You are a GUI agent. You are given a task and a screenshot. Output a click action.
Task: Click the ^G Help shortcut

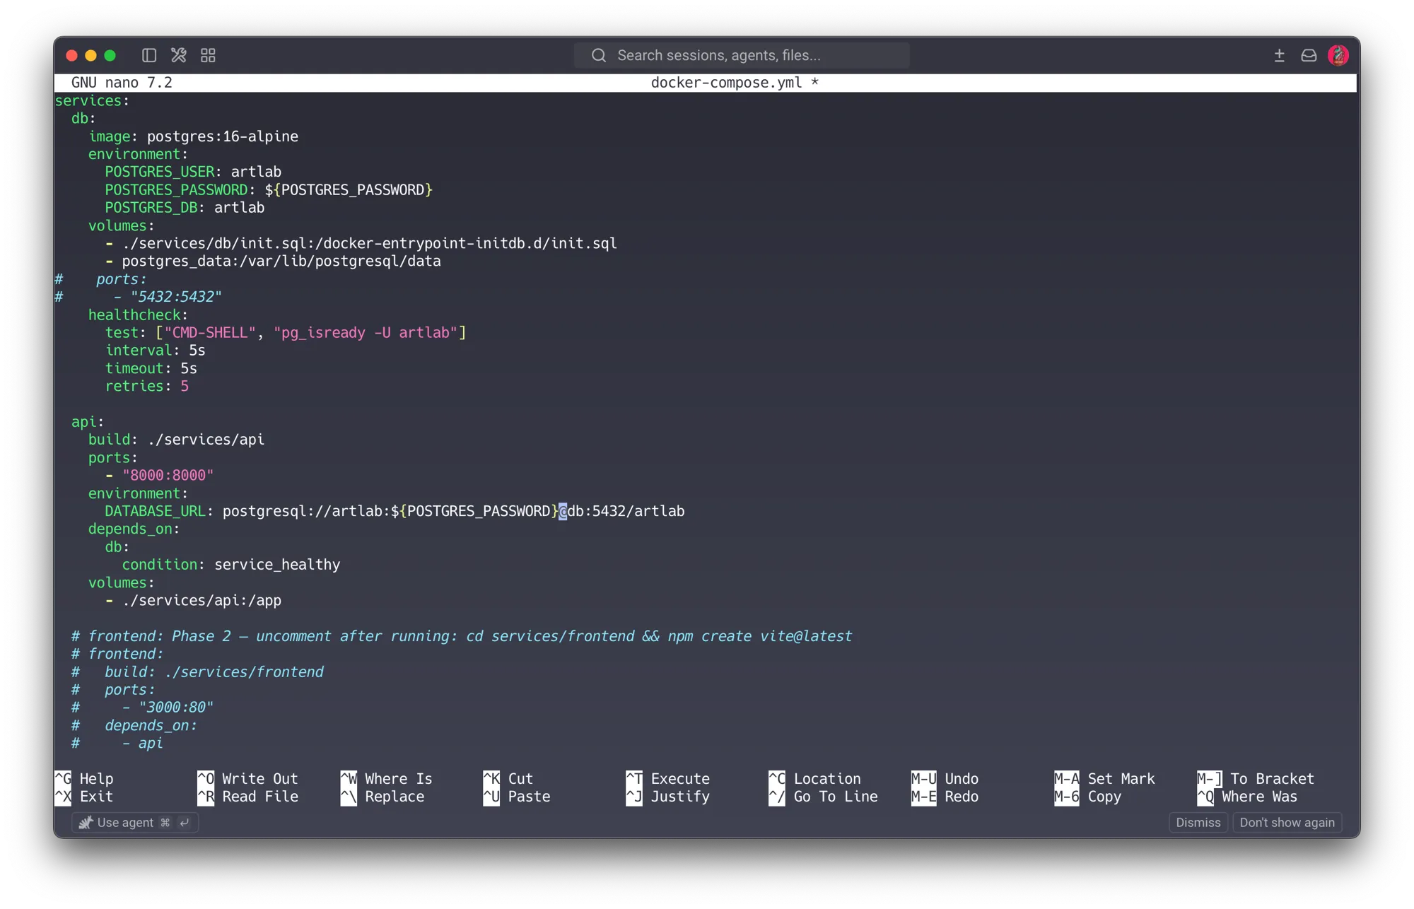click(85, 778)
